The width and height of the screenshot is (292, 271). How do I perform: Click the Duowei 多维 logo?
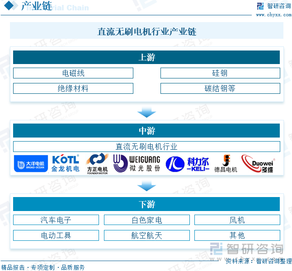pos(258,164)
